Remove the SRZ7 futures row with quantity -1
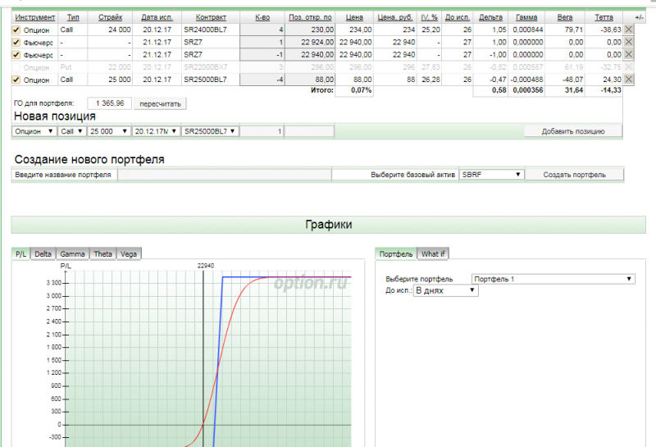This screenshot has height=447, width=656. click(x=629, y=54)
